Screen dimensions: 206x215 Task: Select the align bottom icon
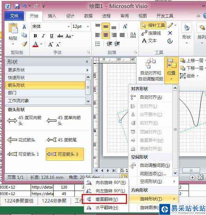pyautogui.click(x=114, y=27)
